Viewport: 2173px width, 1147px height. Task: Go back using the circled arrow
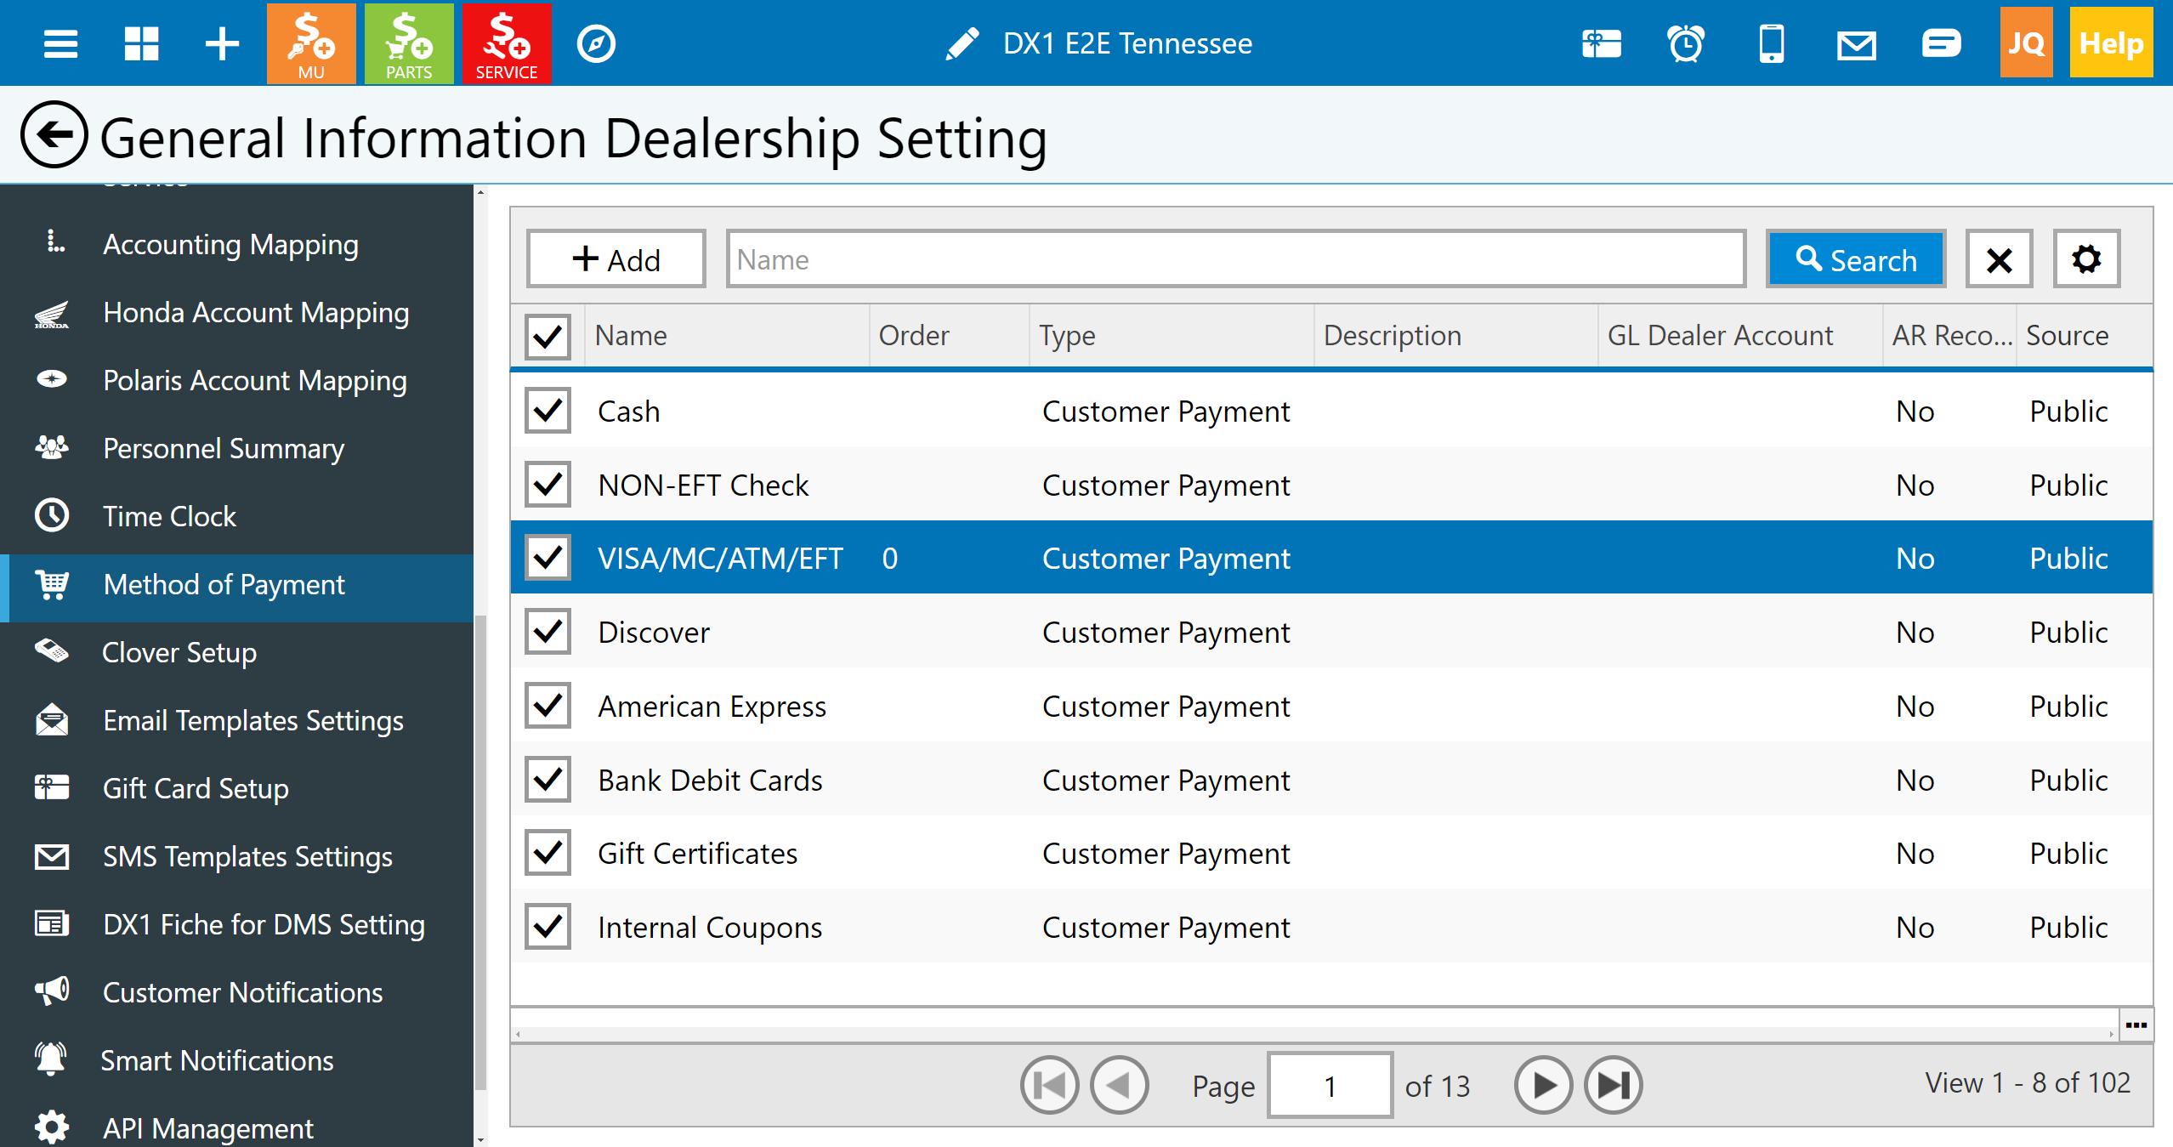54,136
